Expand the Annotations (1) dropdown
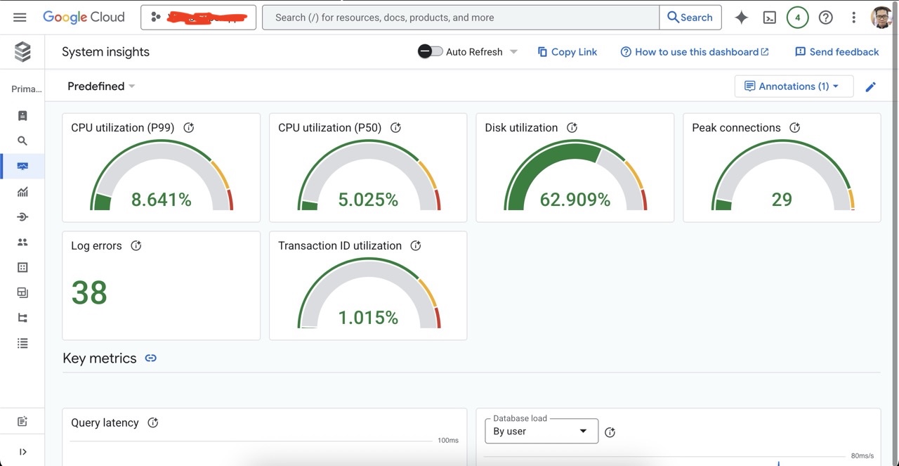Image resolution: width=899 pixels, height=466 pixels. (x=794, y=86)
